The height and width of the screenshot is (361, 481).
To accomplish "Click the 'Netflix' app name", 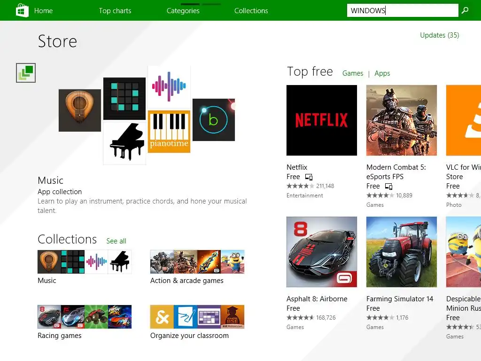I will point(297,167).
